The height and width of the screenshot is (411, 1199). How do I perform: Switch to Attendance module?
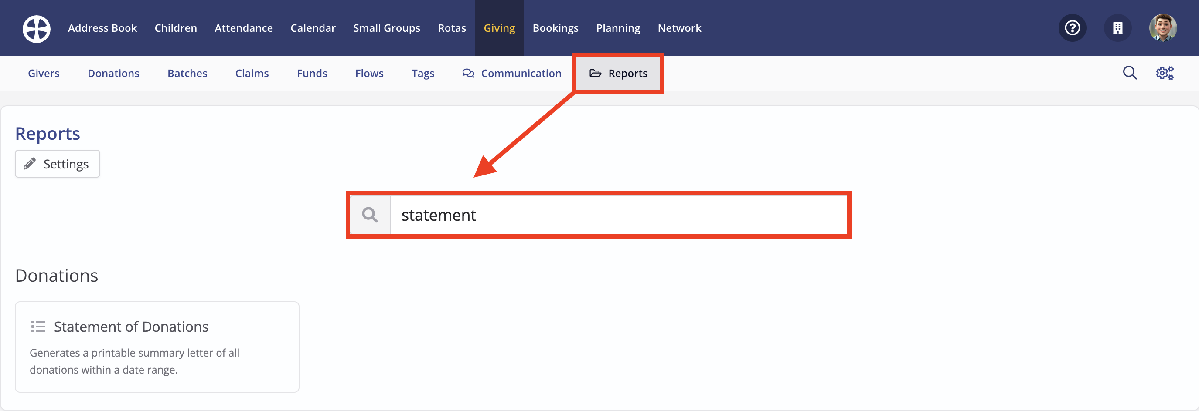[x=243, y=28]
